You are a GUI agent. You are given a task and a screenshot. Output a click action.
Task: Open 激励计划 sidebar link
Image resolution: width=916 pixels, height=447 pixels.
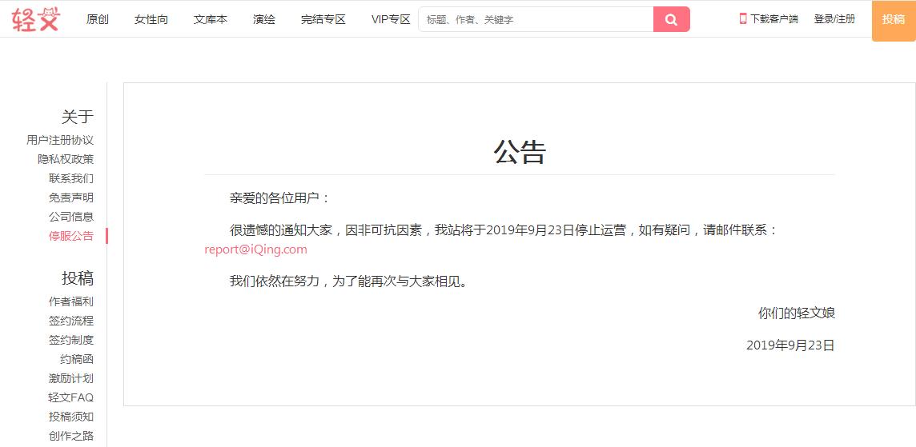coord(70,378)
